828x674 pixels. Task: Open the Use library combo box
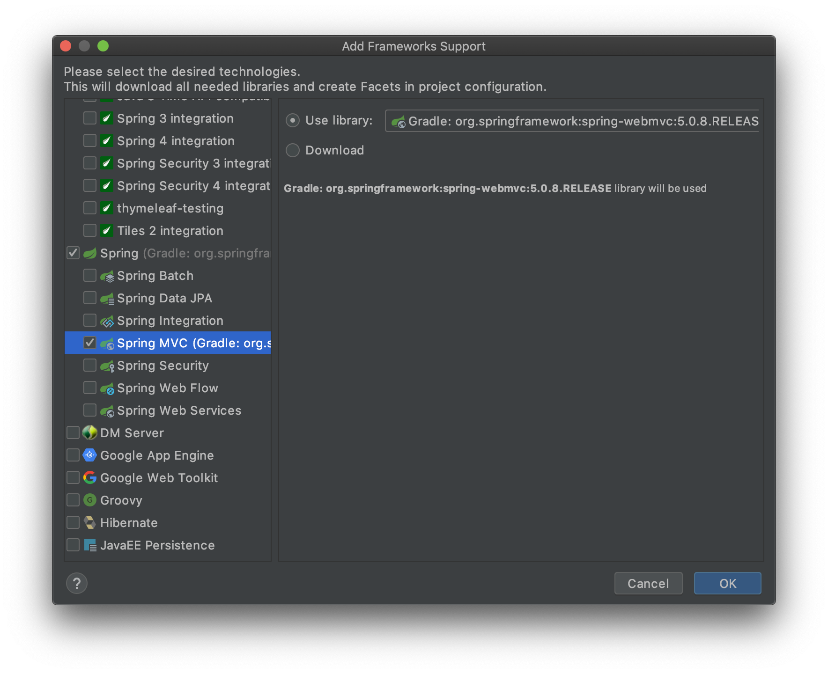(x=572, y=121)
